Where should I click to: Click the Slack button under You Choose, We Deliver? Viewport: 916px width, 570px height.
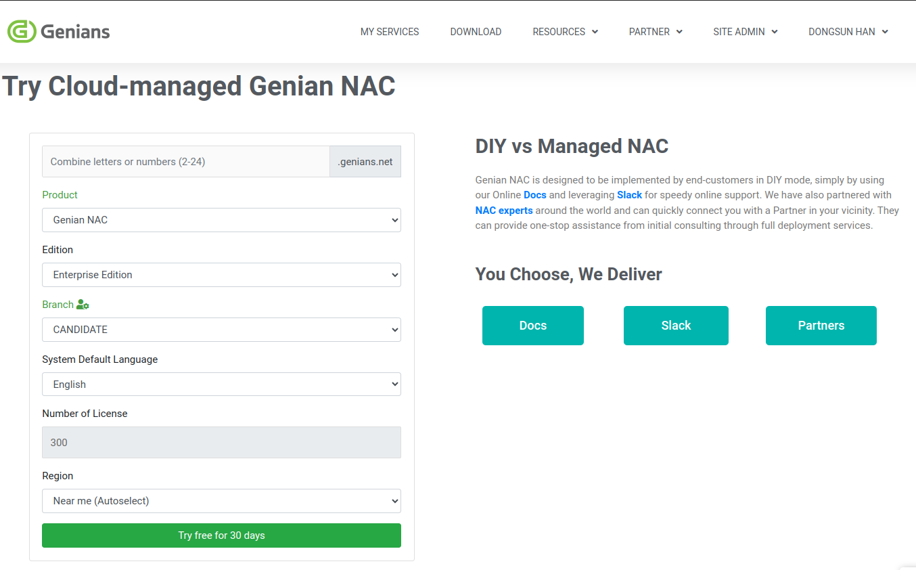coord(676,326)
